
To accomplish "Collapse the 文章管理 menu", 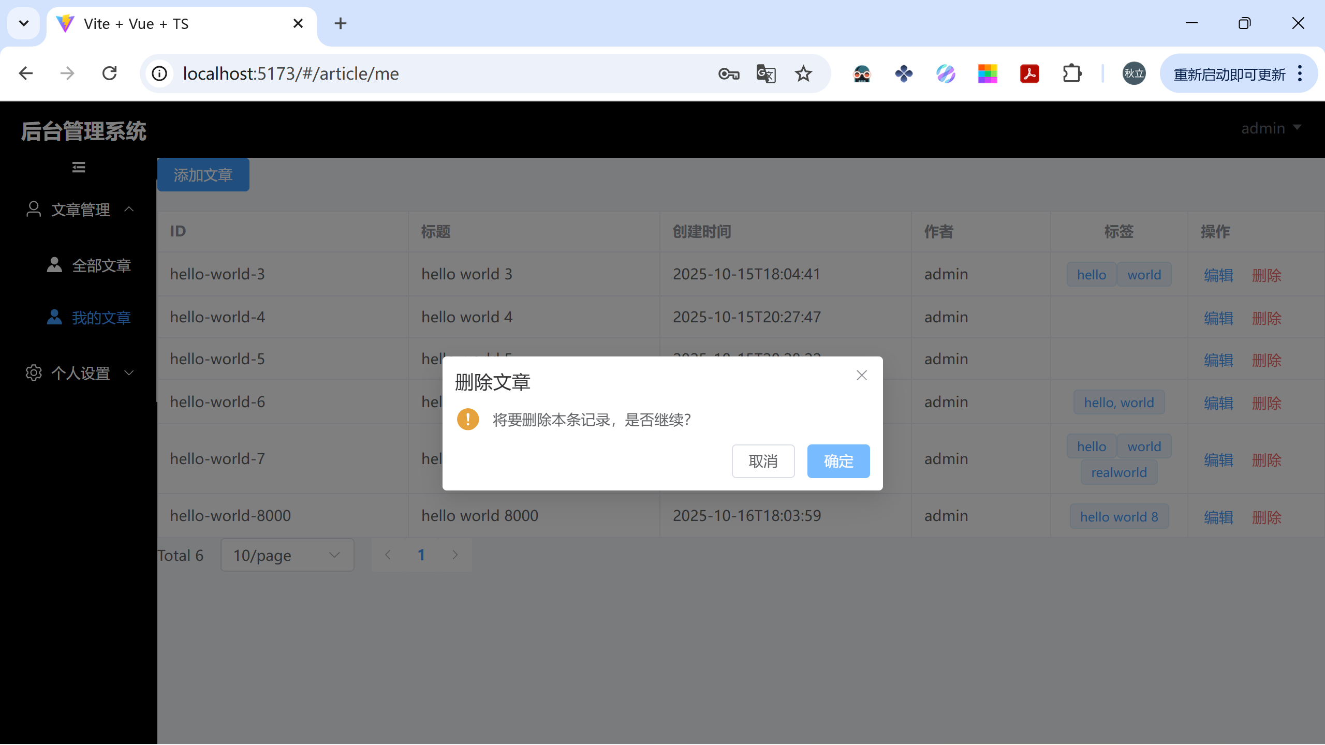I will pyautogui.click(x=80, y=210).
